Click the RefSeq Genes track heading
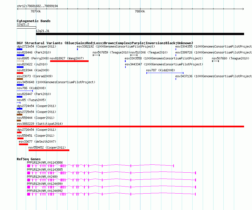The image size is (252, 210). tap(29, 159)
